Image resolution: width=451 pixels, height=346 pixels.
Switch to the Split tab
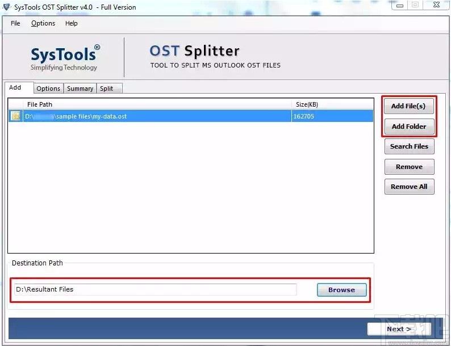[109, 88]
